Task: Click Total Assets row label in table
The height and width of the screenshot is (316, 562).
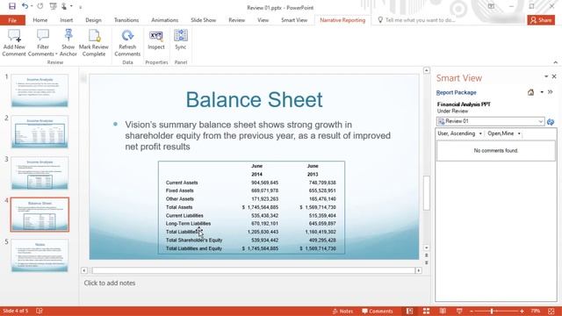Action: click(179, 207)
